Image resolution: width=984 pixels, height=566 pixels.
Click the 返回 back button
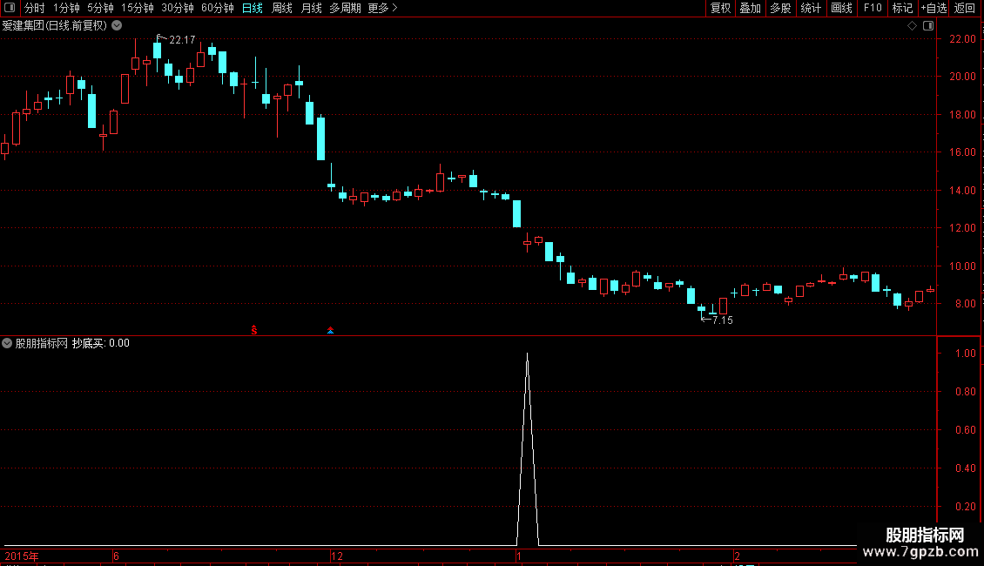click(x=965, y=8)
